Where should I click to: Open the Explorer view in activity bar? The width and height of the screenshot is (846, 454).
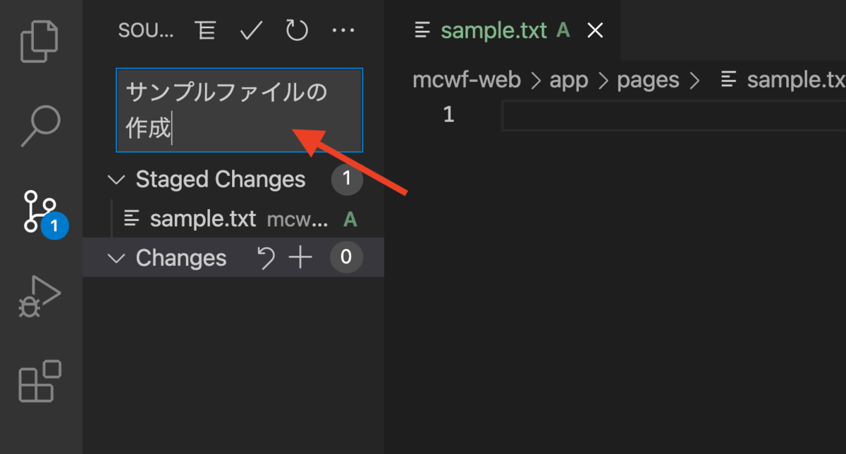(40, 41)
